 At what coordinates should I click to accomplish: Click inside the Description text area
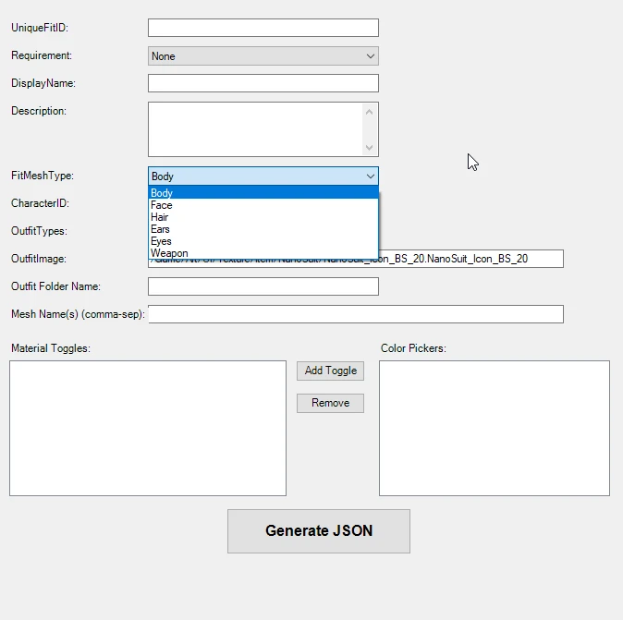point(255,129)
